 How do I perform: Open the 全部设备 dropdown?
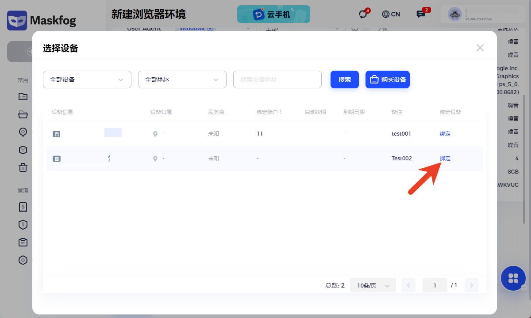pos(87,79)
